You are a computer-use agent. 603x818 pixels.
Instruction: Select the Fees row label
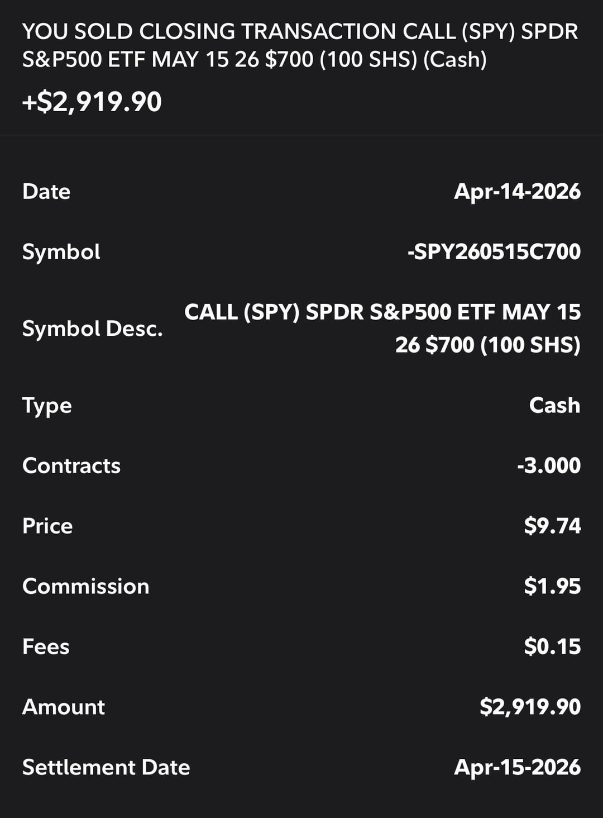point(46,646)
